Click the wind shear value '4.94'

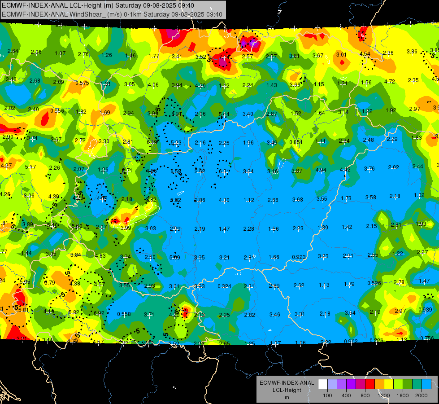321,170
